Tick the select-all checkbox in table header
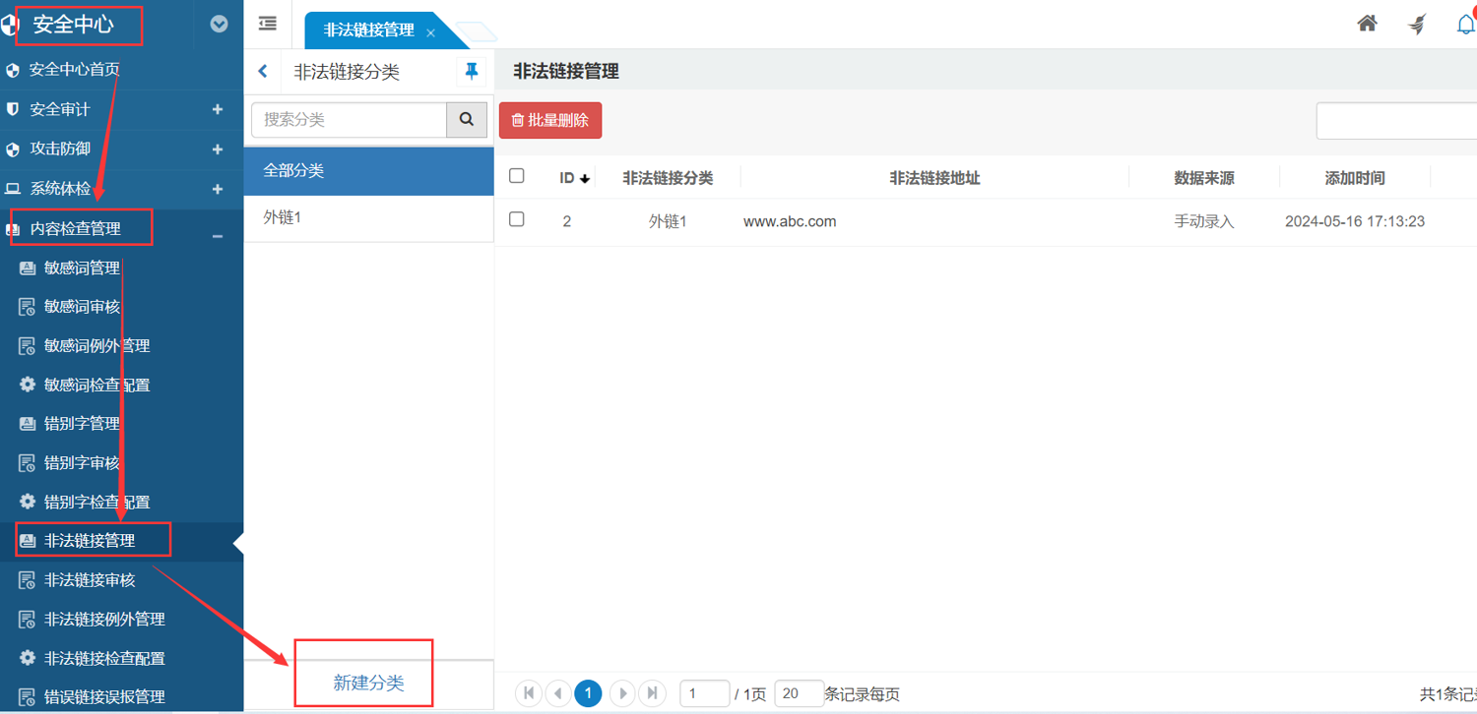 tap(516, 176)
